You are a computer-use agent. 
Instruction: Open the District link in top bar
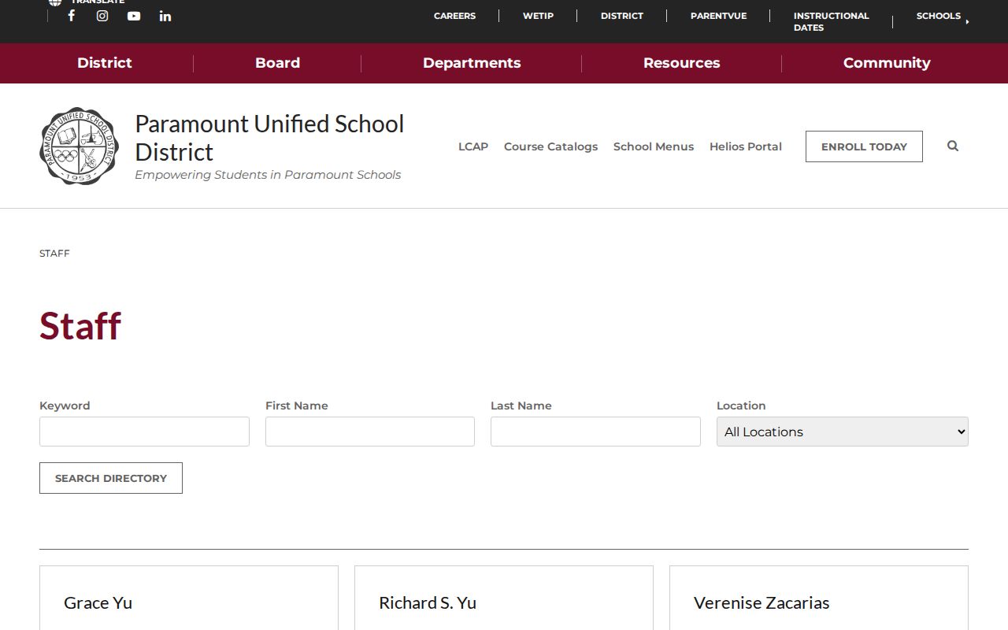tap(622, 16)
